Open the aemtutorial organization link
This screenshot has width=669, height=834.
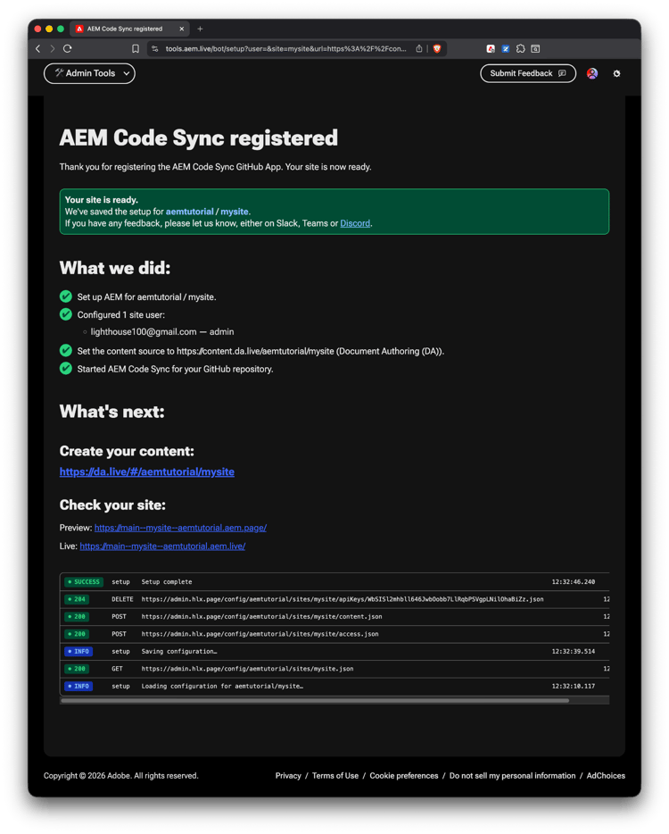(x=189, y=212)
